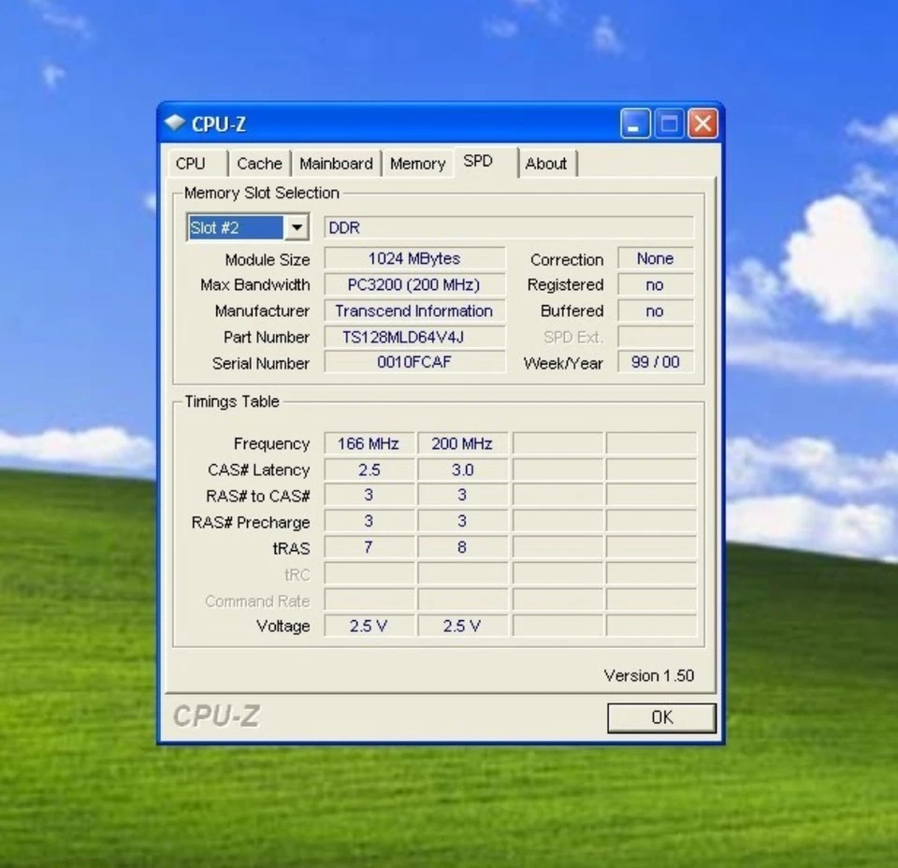The width and height of the screenshot is (898, 868).
Task: Select the SPD tab
Action: tap(486, 162)
